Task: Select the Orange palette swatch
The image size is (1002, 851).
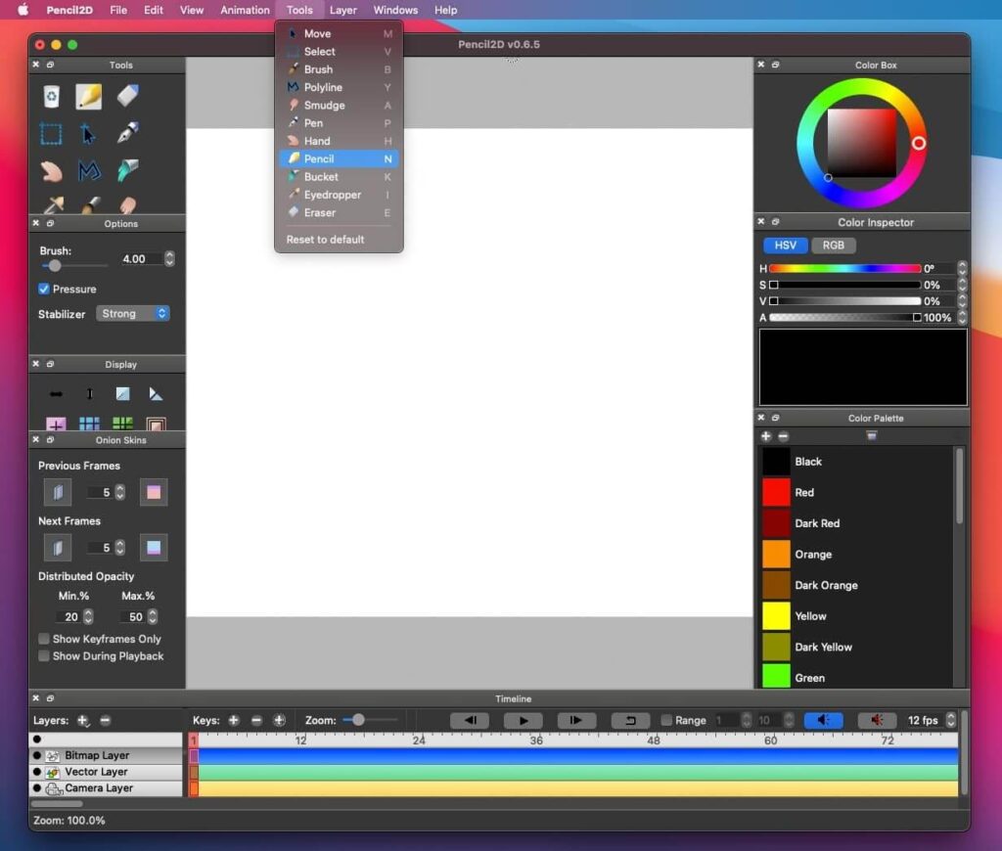Action: pos(776,554)
